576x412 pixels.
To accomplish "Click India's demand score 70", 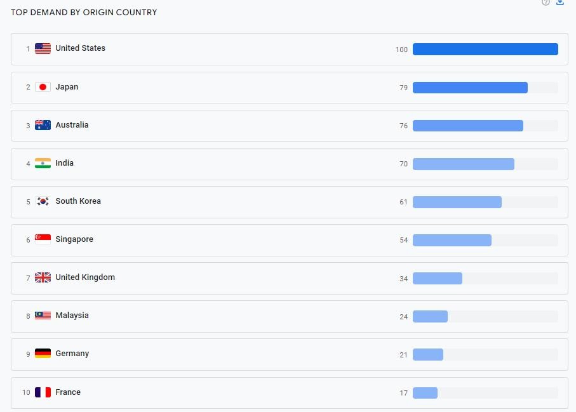I will coord(403,164).
